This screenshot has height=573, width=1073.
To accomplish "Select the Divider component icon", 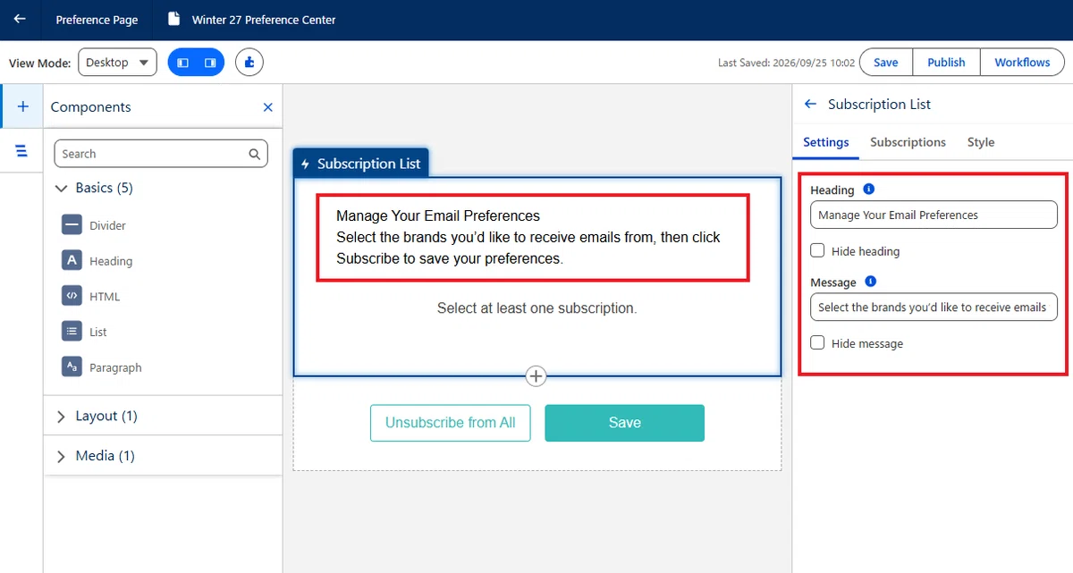I will (x=72, y=225).
